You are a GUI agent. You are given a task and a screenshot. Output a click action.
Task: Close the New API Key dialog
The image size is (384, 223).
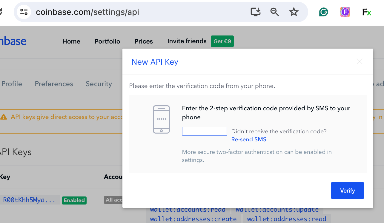tap(360, 61)
